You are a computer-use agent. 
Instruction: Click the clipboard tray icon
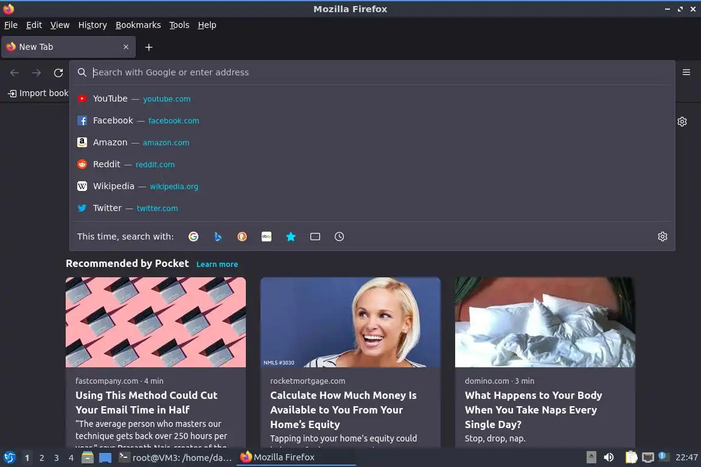(631, 457)
